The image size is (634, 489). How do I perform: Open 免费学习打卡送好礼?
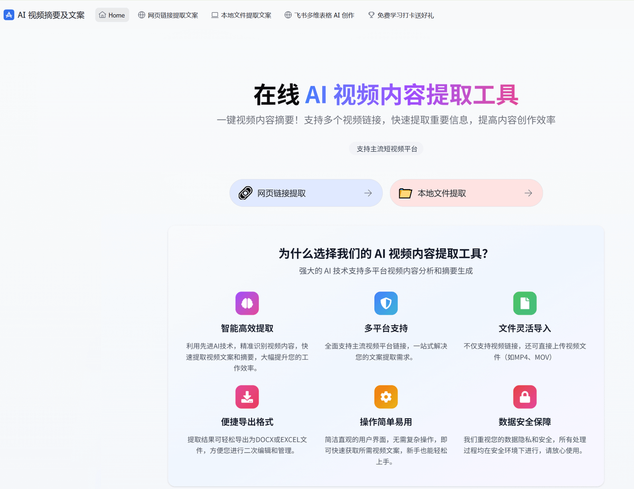click(401, 15)
